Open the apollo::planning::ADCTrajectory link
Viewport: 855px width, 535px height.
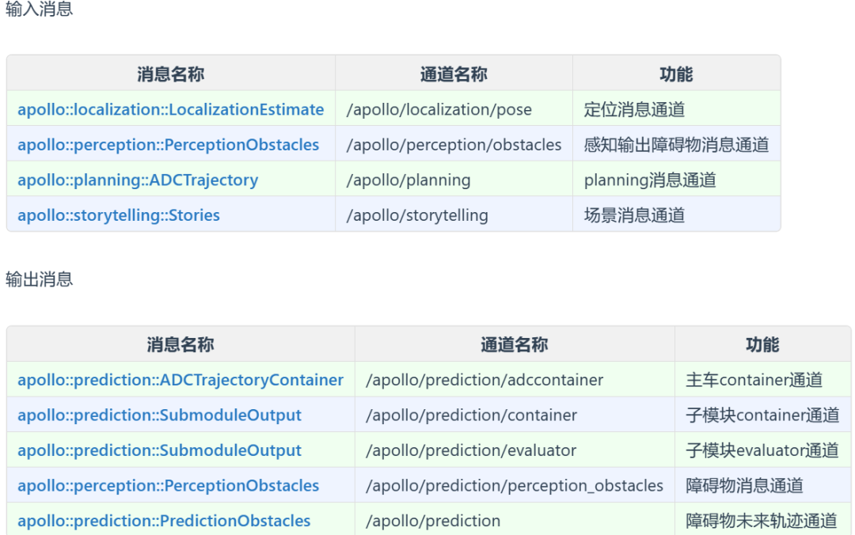coord(138,180)
